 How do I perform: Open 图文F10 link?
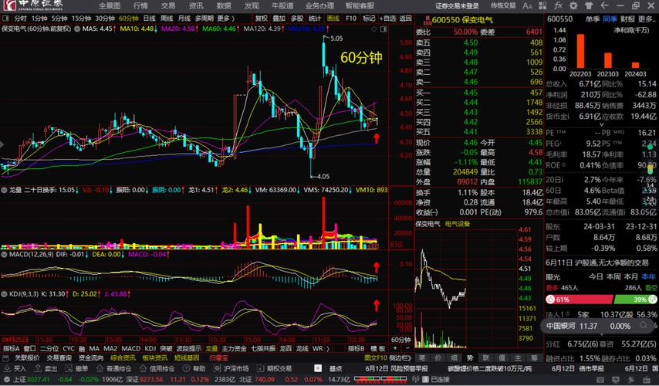(376, 358)
